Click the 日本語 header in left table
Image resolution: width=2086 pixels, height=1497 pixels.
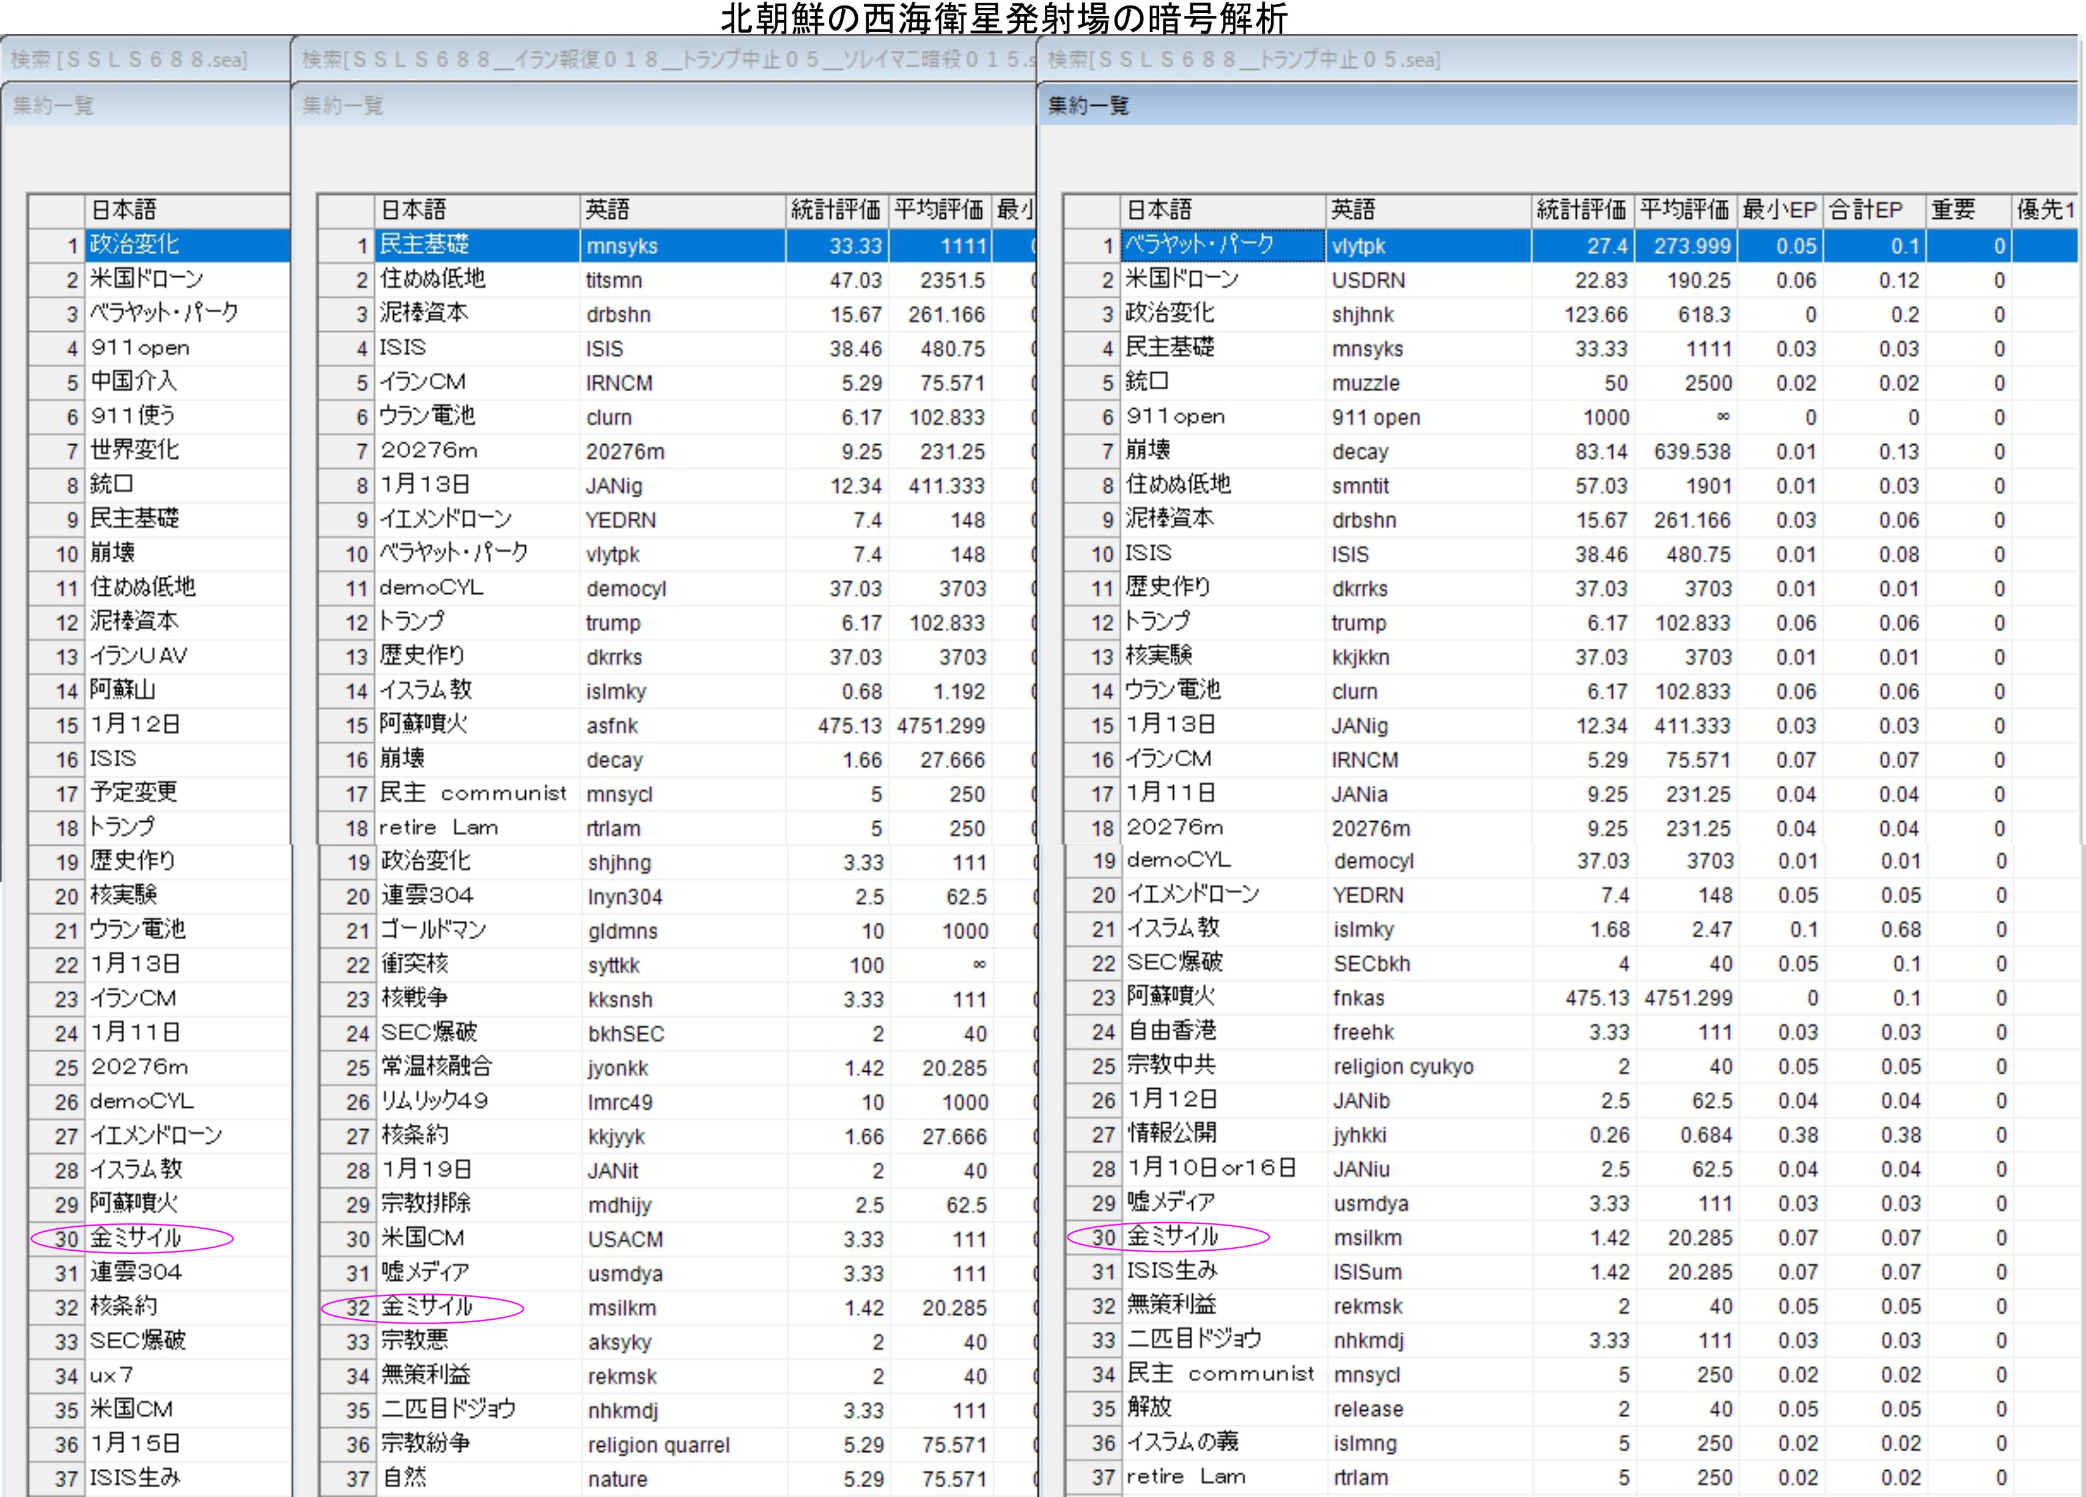(124, 210)
